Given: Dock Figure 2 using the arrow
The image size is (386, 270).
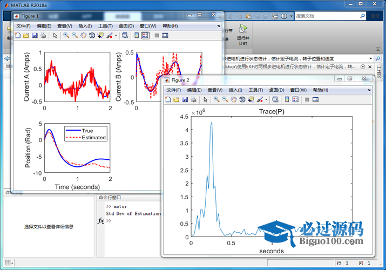Looking at the screenshot, I should 369,90.
